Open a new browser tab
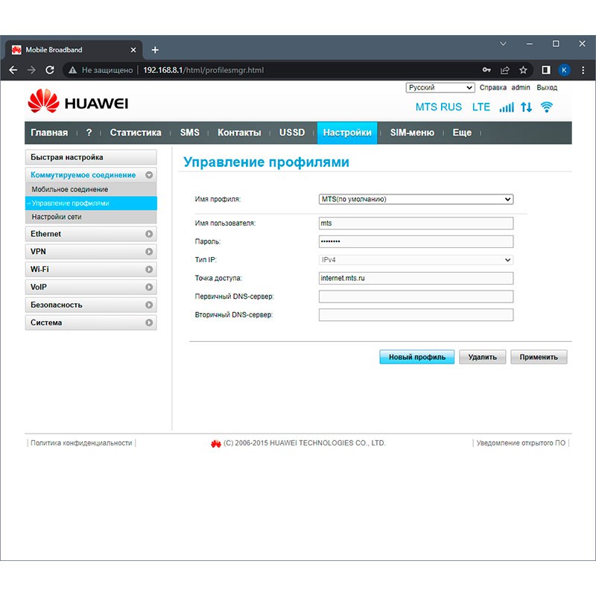Screen dimensions: 596x596 (x=155, y=50)
